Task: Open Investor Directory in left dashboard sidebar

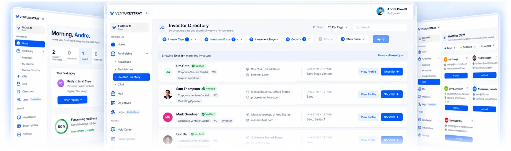Action: pos(31,70)
